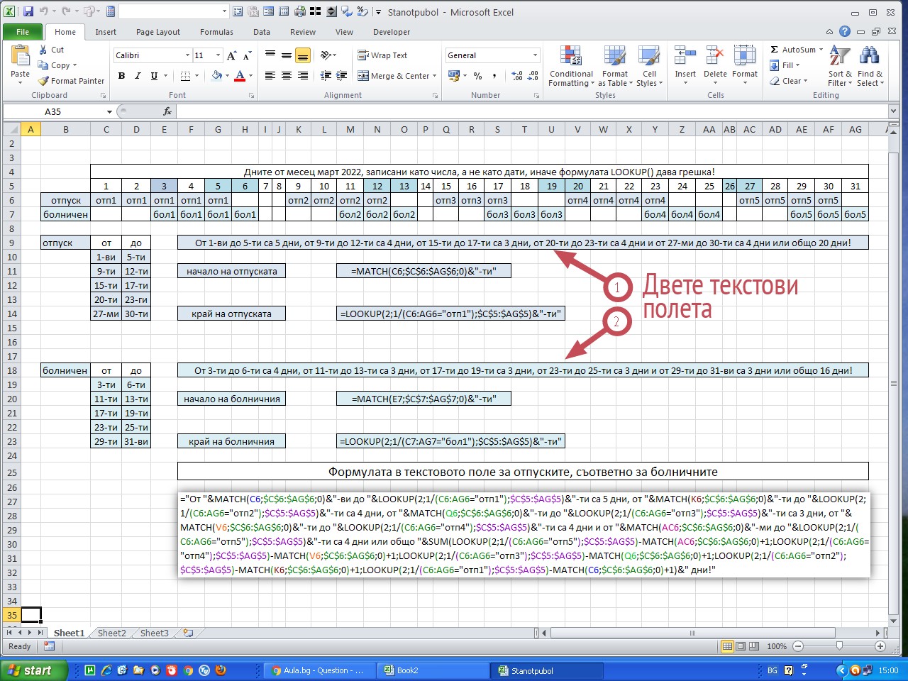Activate the Format Painter brush
Viewport: 908px width, 681px height.
[71, 81]
